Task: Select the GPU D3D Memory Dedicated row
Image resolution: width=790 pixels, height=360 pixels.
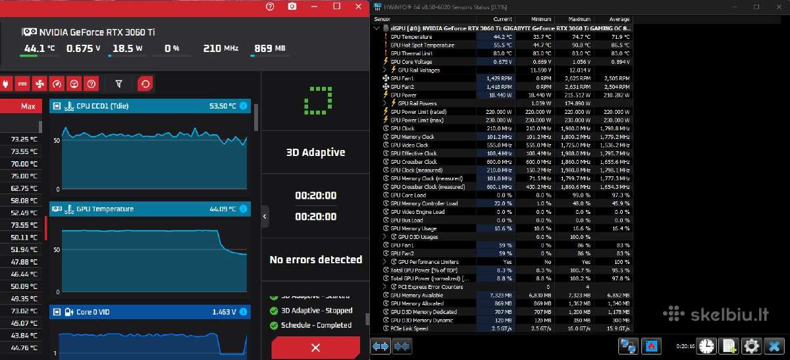Action: (504, 311)
